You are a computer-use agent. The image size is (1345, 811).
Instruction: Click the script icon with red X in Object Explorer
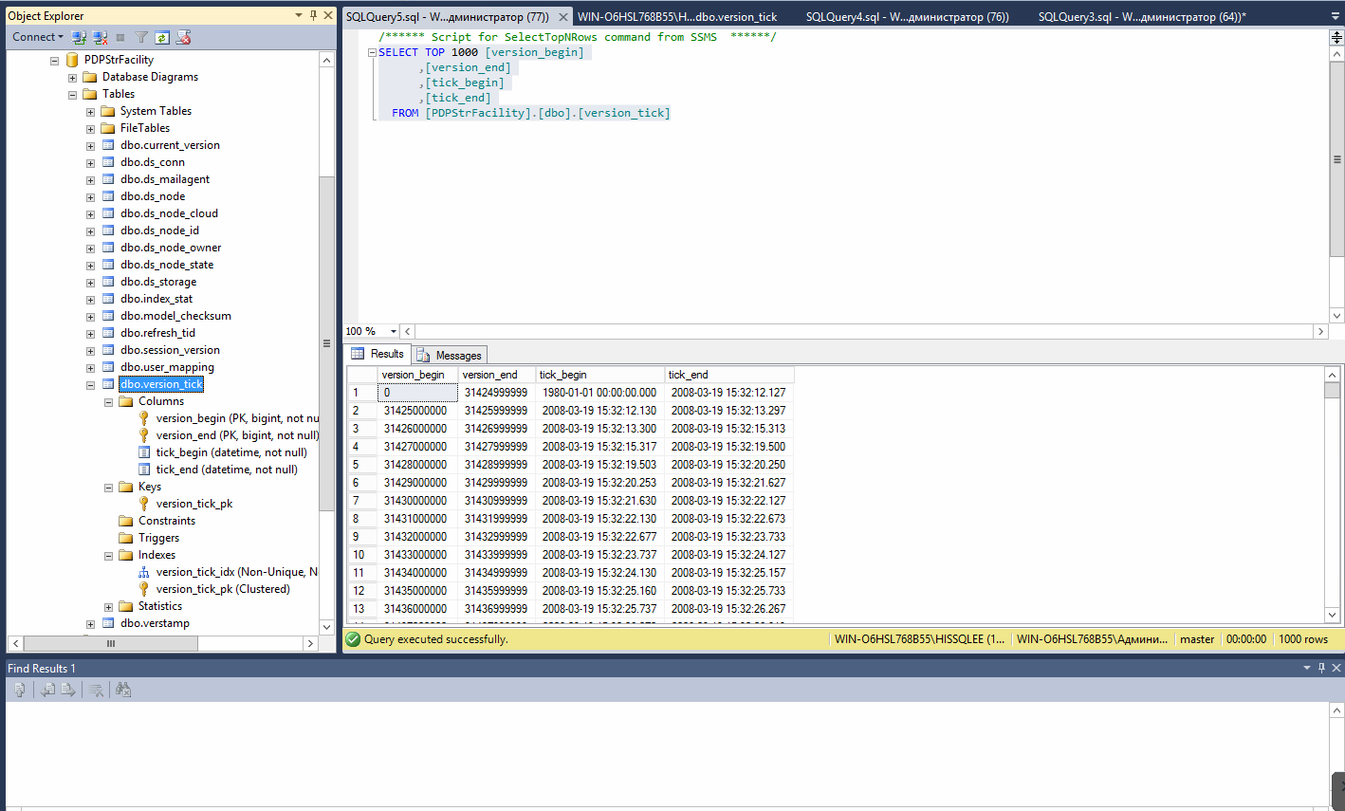[x=184, y=37]
